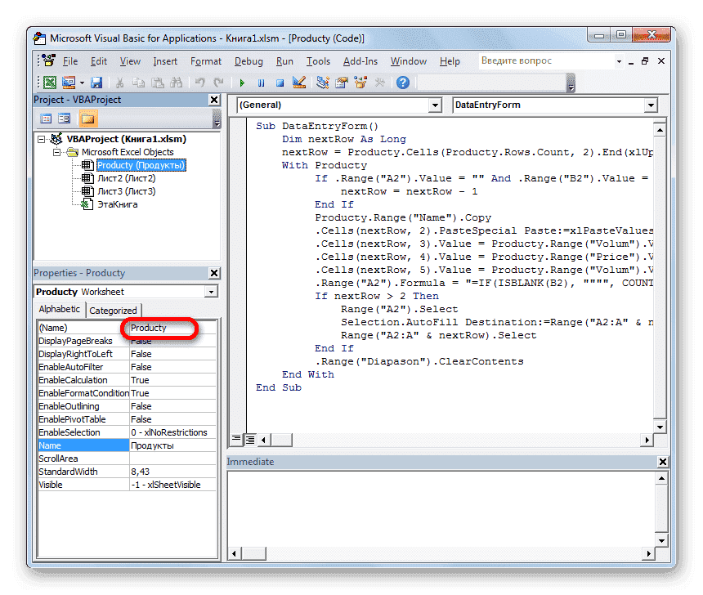This screenshot has height=595, width=703.
Task: Switch to the Categorized properties tab
Action: point(114,311)
